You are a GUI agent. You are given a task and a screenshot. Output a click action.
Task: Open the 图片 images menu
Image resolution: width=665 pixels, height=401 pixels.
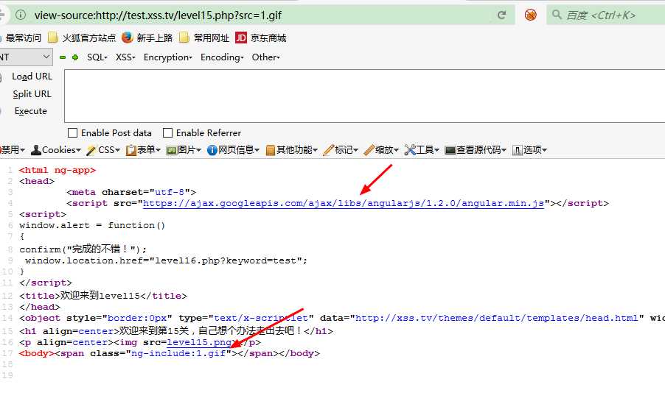coord(184,150)
